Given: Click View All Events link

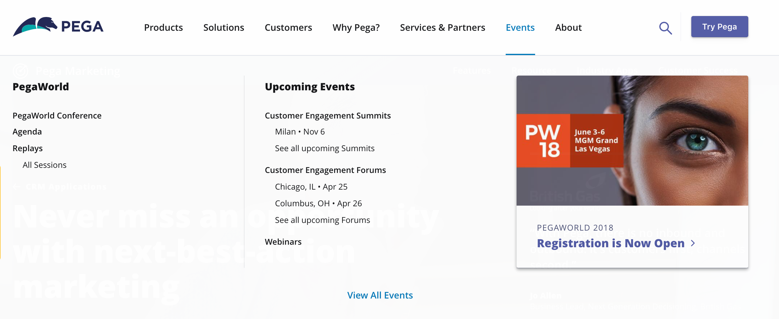Looking at the screenshot, I should [x=380, y=295].
